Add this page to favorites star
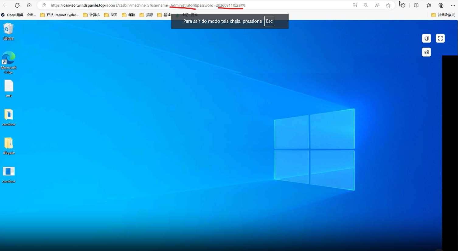The width and height of the screenshot is (458, 251). pyautogui.click(x=388, y=5)
